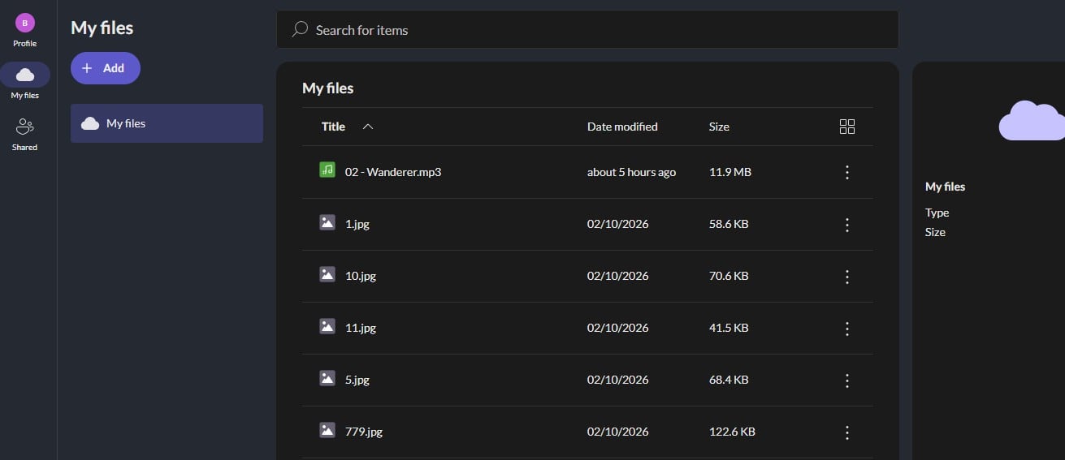Click the 11.9 MB size cell
The image size is (1065, 460).
(730, 172)
